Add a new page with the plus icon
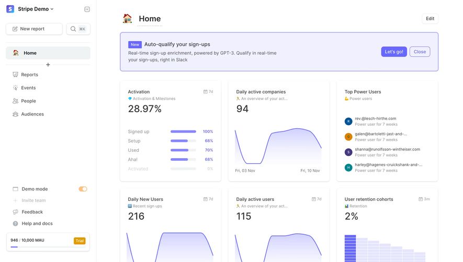The image size is (463, 262). (x=48, y=65)
